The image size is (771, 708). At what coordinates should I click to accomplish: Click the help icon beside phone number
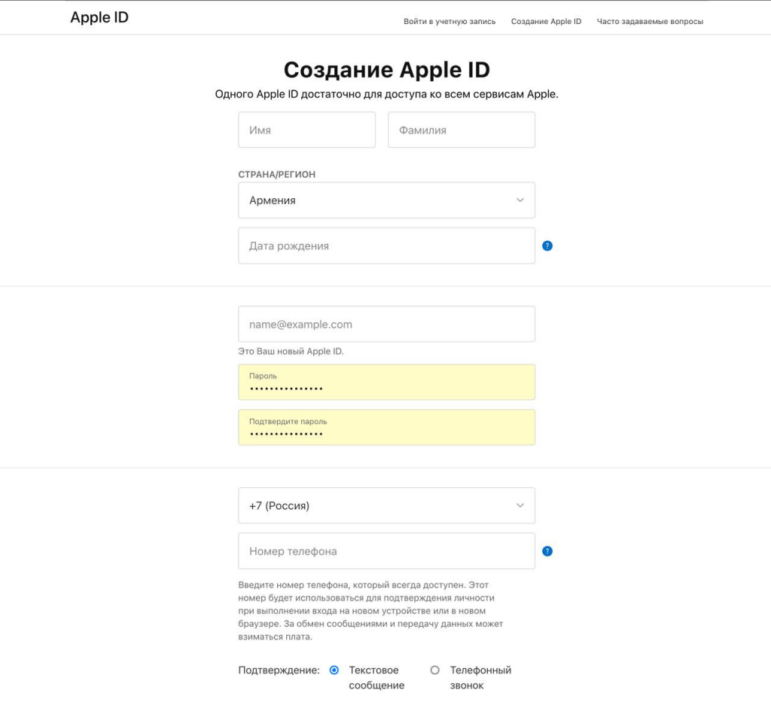point(547,551)
